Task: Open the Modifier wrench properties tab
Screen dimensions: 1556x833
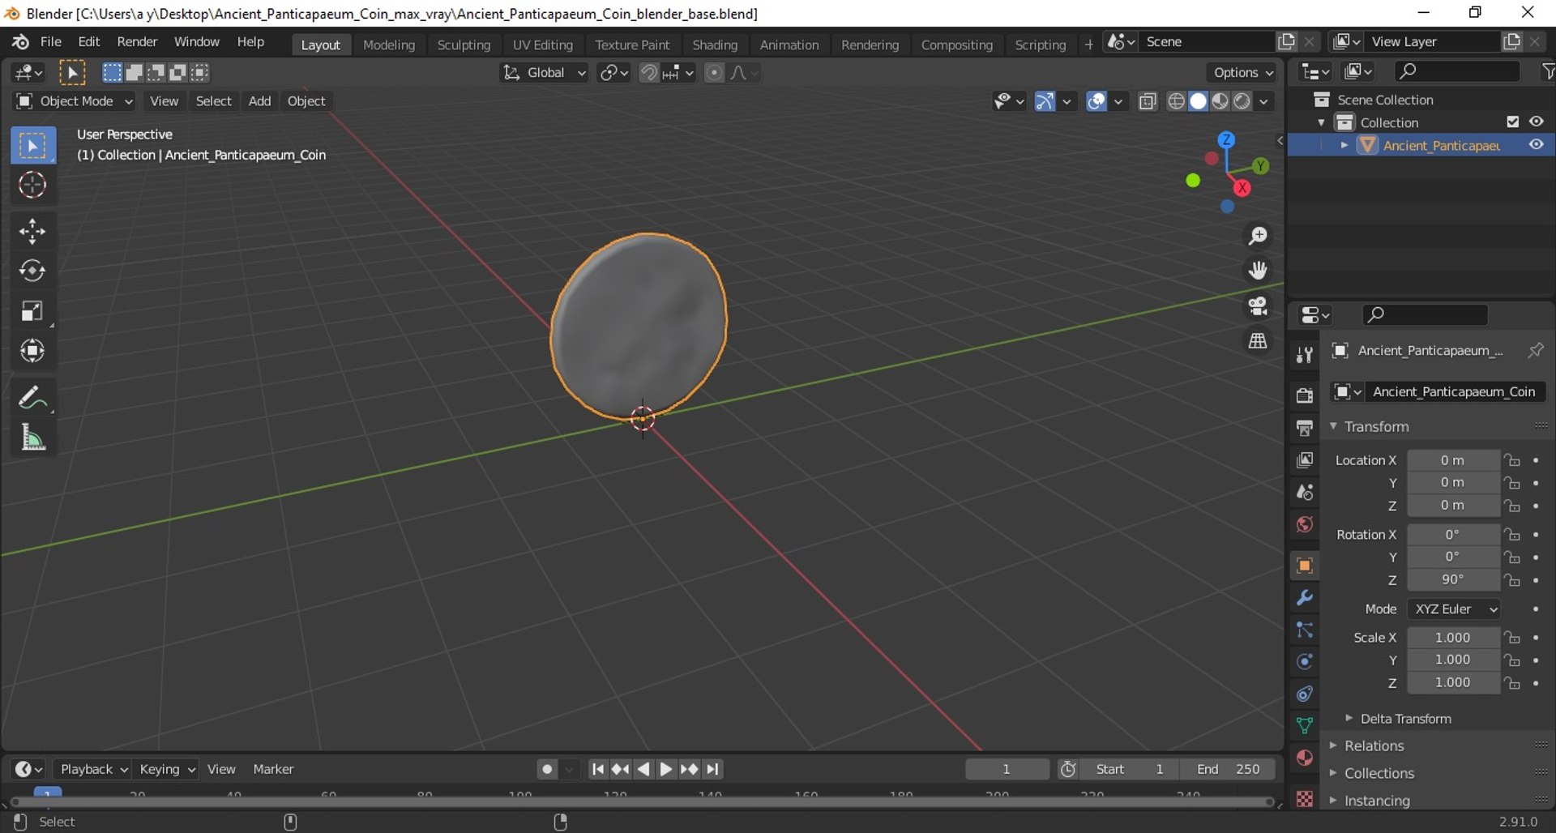Action: pyautogui.click(x=1304, y=597)
